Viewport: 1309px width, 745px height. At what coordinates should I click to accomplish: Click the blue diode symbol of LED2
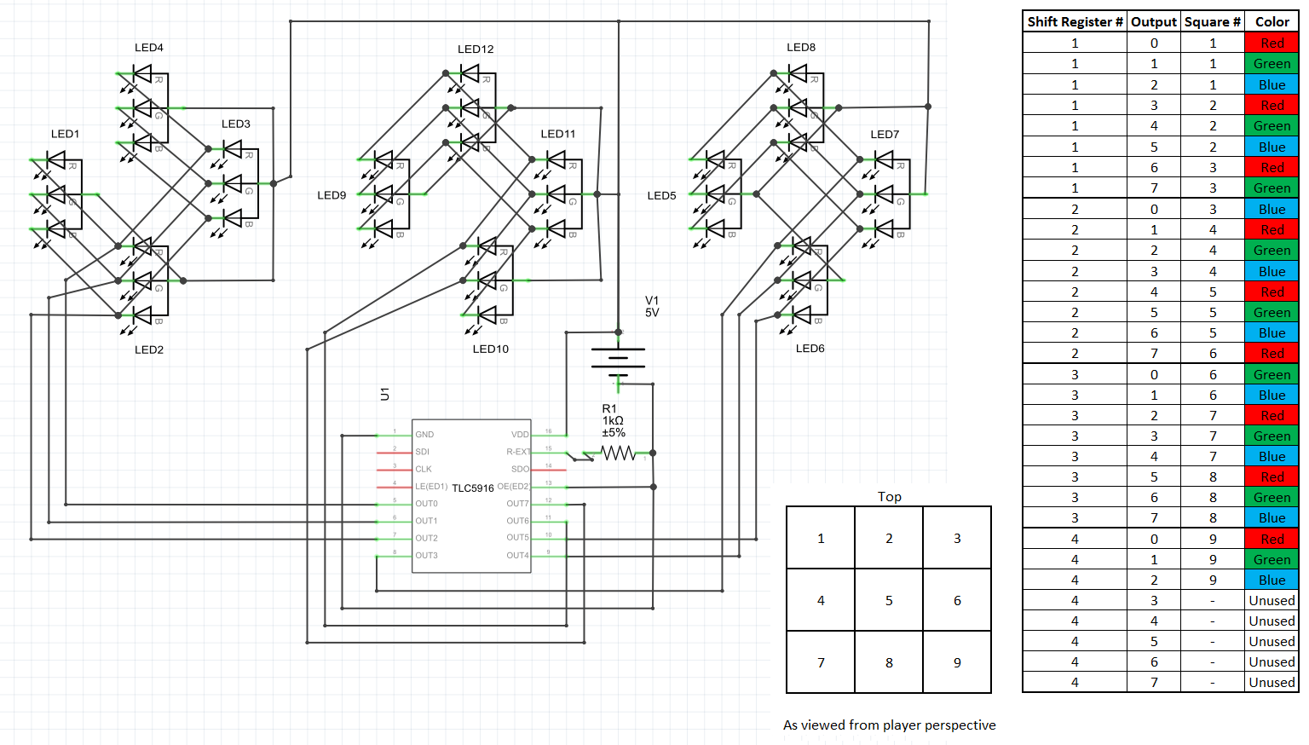(142, 315)
